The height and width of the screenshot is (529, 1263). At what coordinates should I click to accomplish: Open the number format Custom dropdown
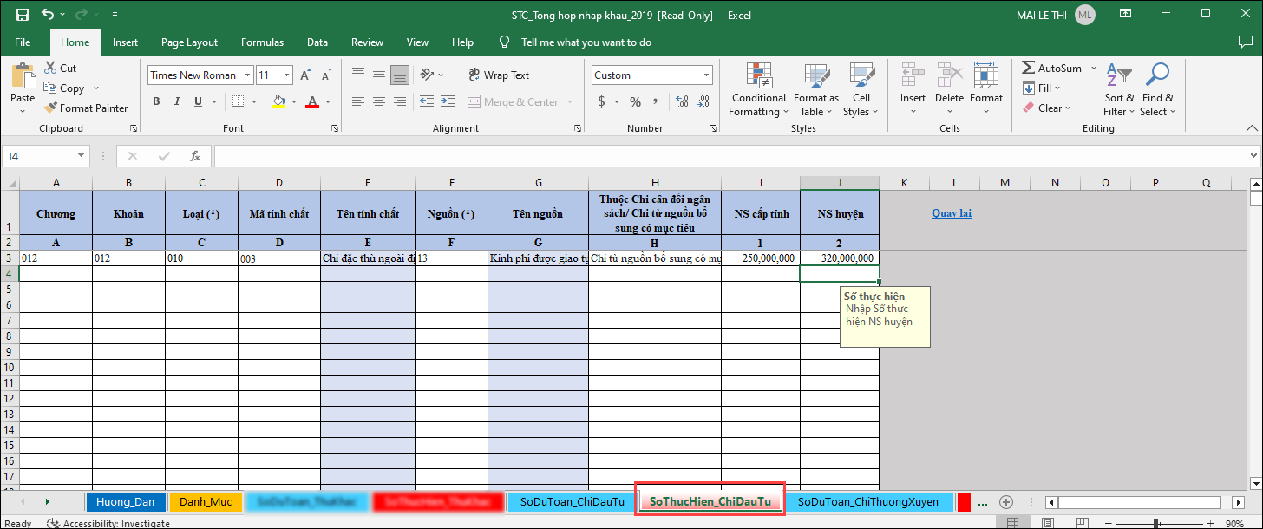(707, 75)
